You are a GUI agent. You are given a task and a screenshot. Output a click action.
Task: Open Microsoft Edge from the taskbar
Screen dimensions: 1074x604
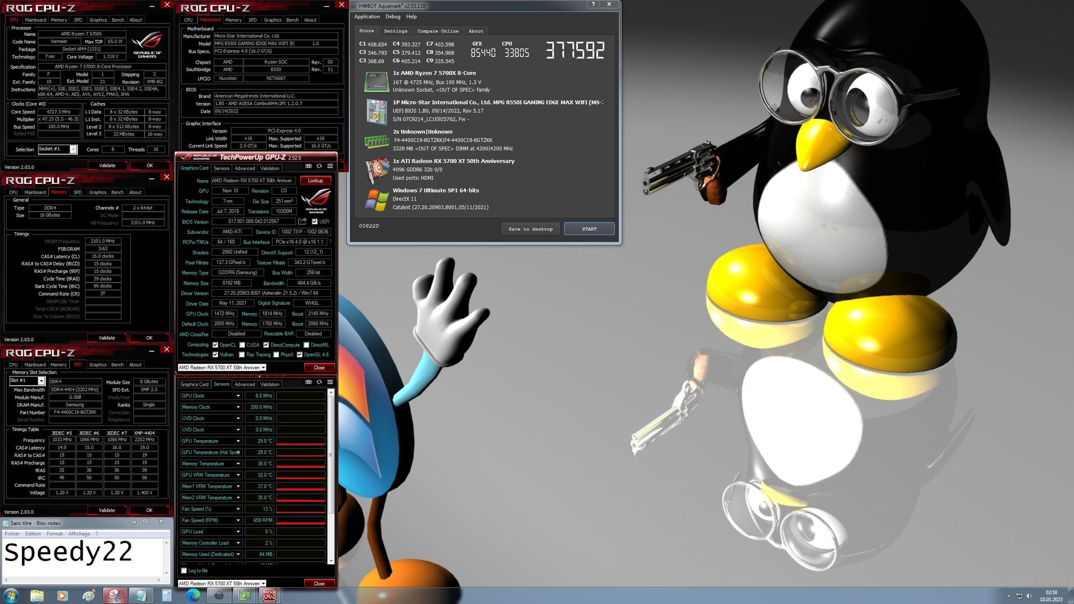193,596
